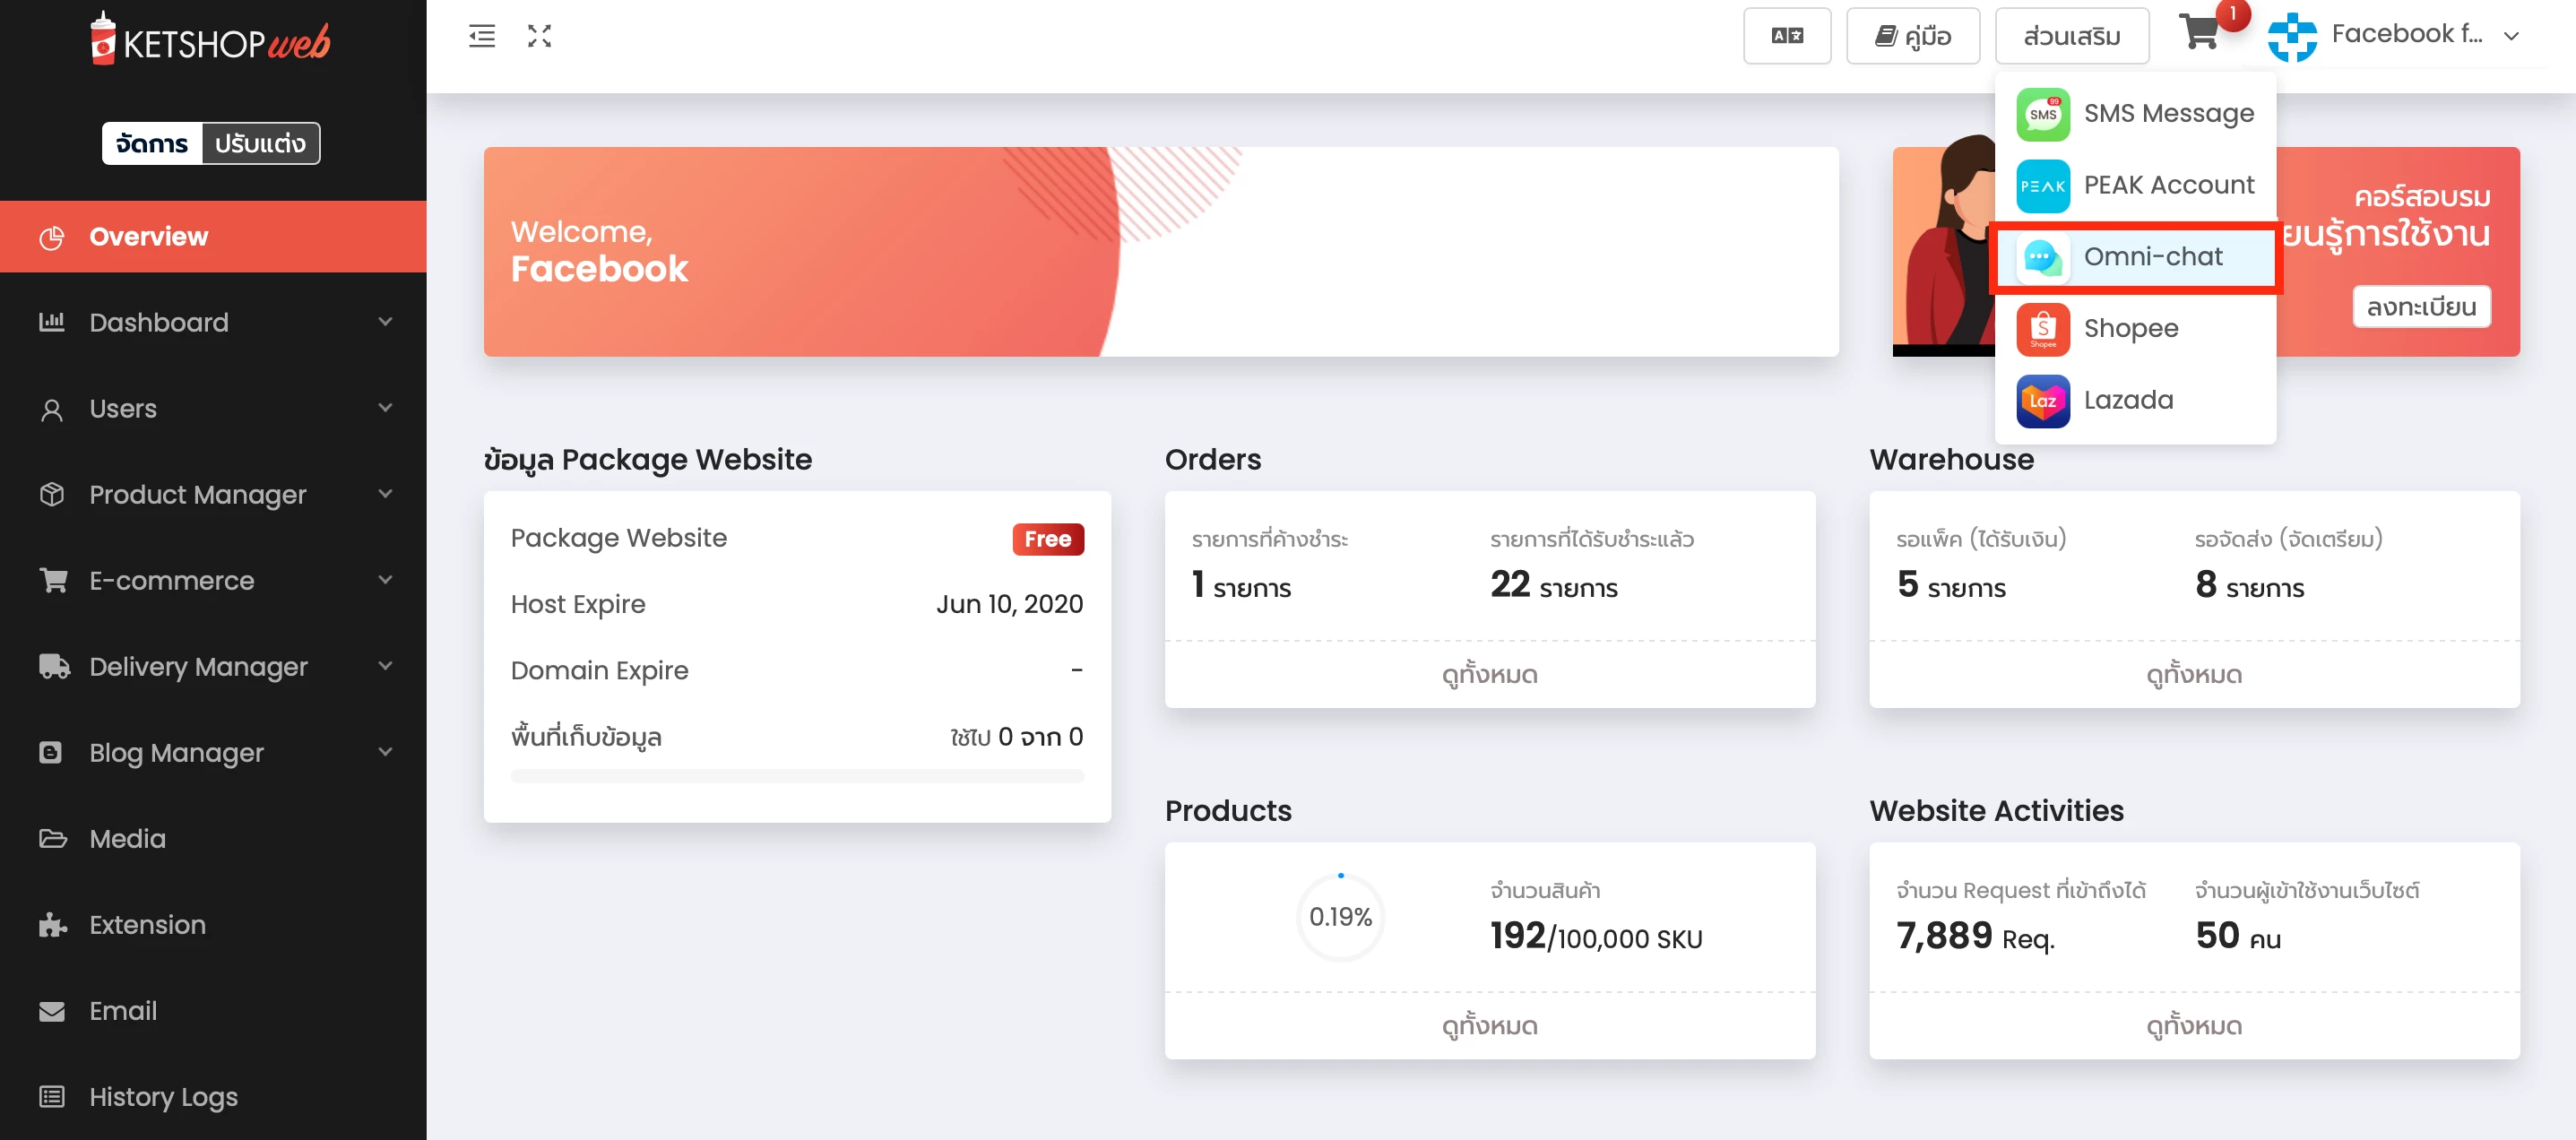Click the History Logs list icon
Screen dimensions: 2576x1140
(52, 1097)
